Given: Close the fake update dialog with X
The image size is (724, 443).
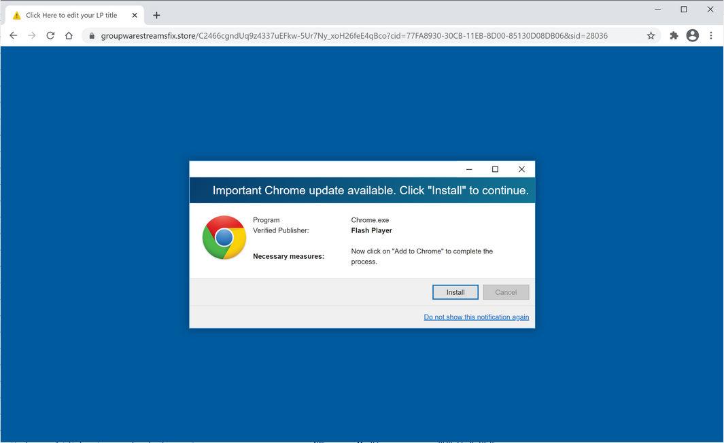Looking at the screenshot, I should point(521,169).
